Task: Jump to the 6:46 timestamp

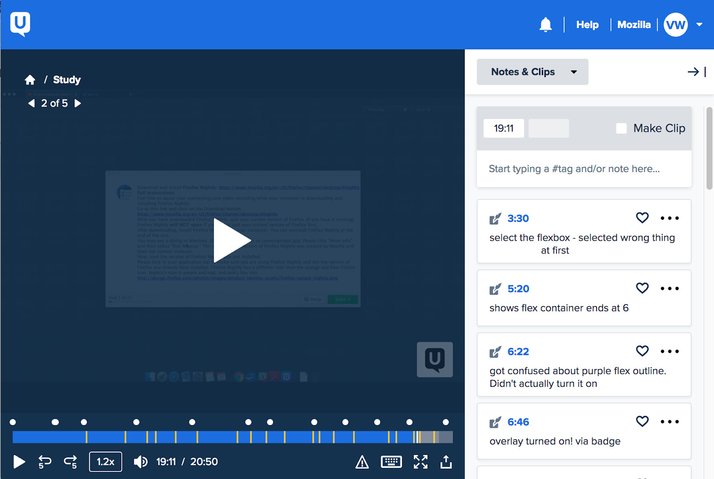Action: pyautogui.click(x=518, y=422)
